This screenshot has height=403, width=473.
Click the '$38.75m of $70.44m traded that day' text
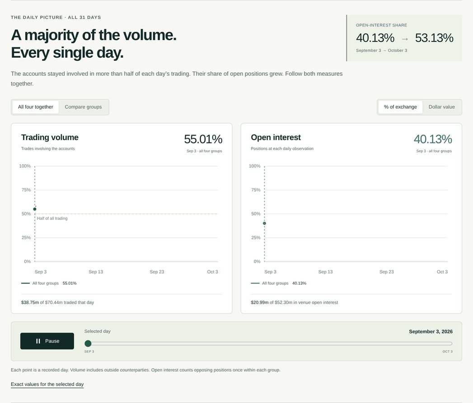[x=58, y=302]
